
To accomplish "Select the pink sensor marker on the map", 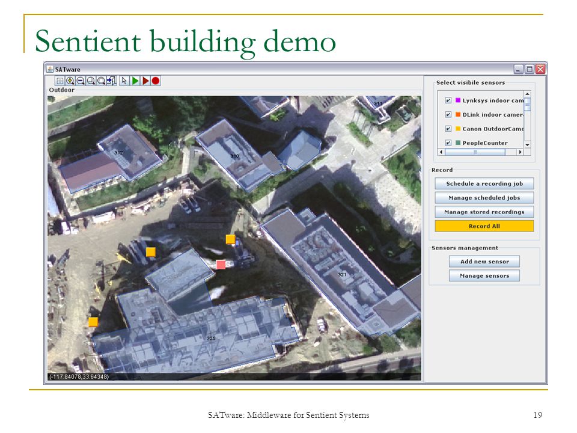I will click(221, 265).
